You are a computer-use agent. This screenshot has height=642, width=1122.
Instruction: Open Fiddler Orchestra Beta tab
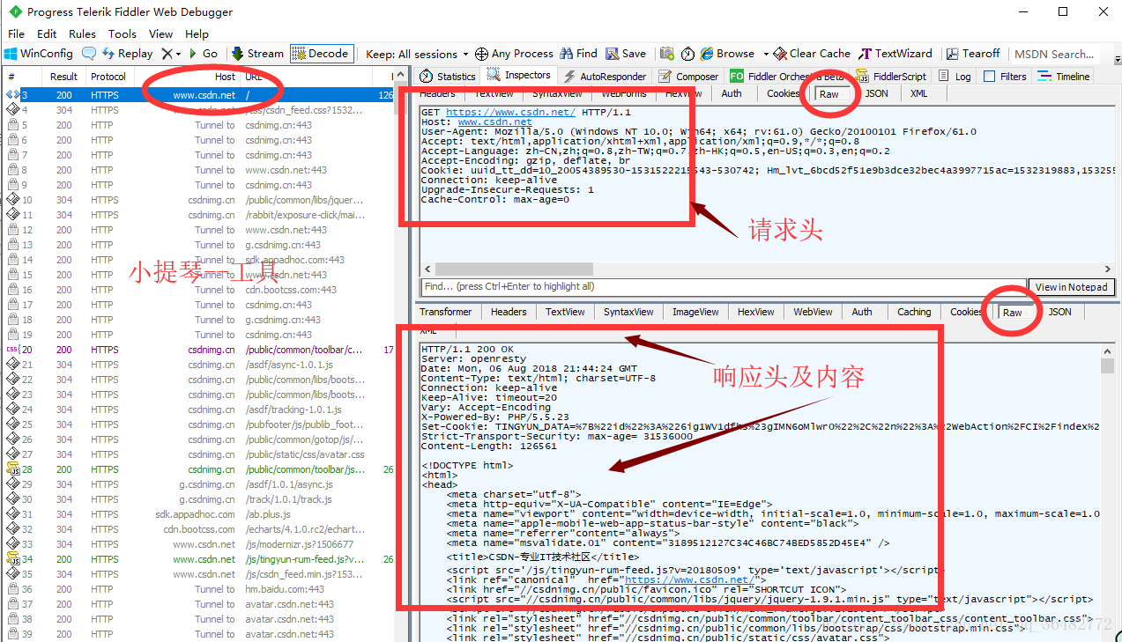pos(787,77)
